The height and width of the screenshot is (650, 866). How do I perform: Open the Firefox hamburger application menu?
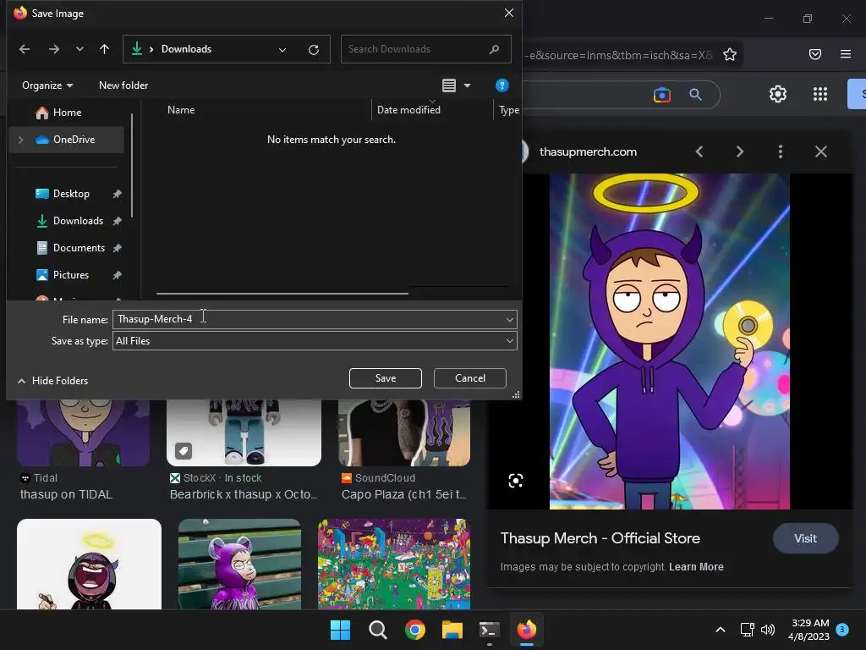(x=845, y=54)
